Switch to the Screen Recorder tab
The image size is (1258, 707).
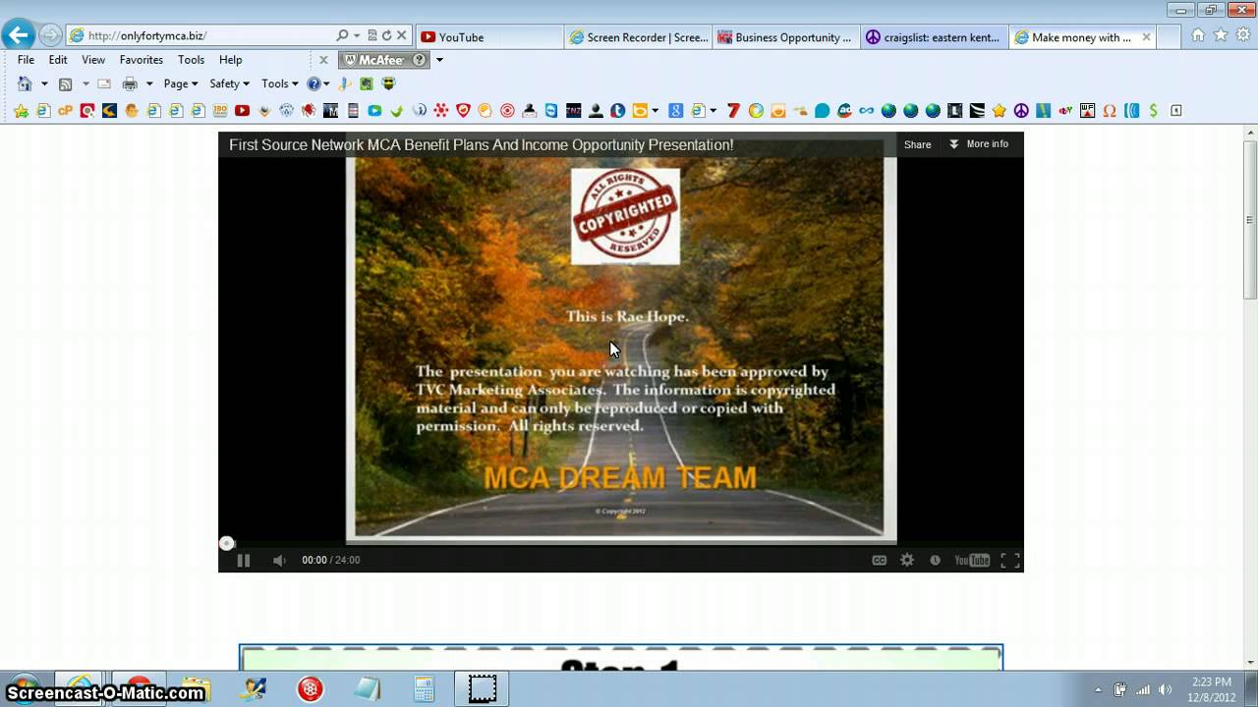tap(639, 37)
